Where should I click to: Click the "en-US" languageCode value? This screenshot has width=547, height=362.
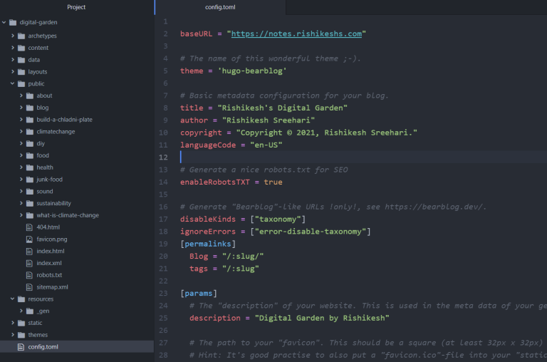[x=266, y=145]
